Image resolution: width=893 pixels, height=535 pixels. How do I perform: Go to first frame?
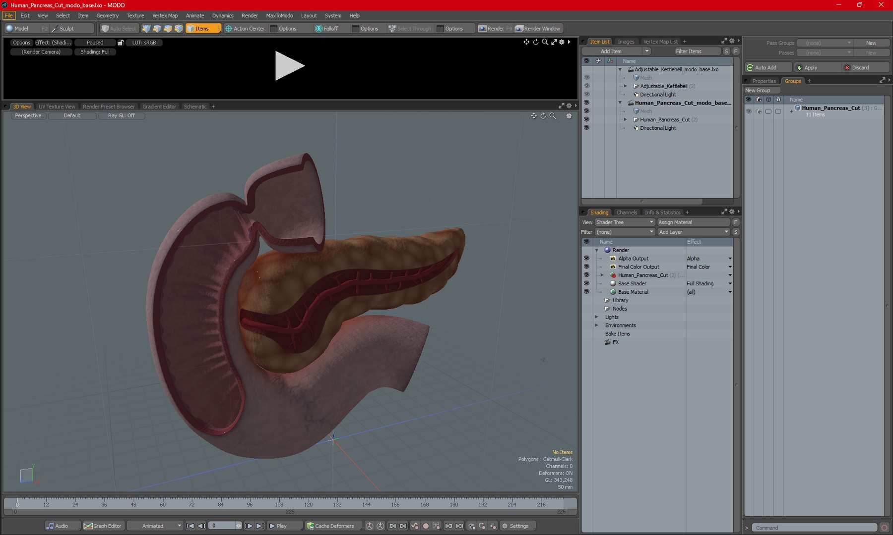pyautogui.click(x=191, y=526)
